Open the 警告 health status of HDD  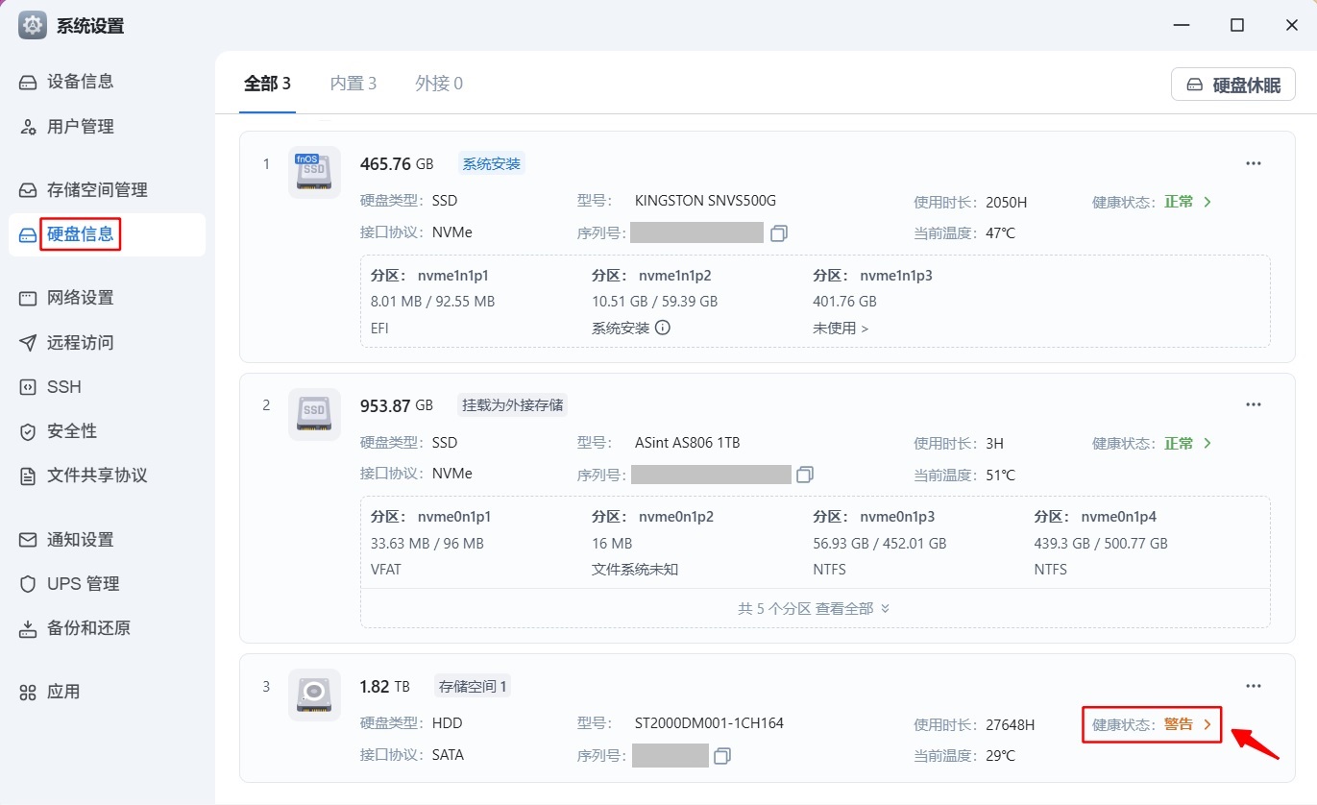click(x=1187, y=724)
